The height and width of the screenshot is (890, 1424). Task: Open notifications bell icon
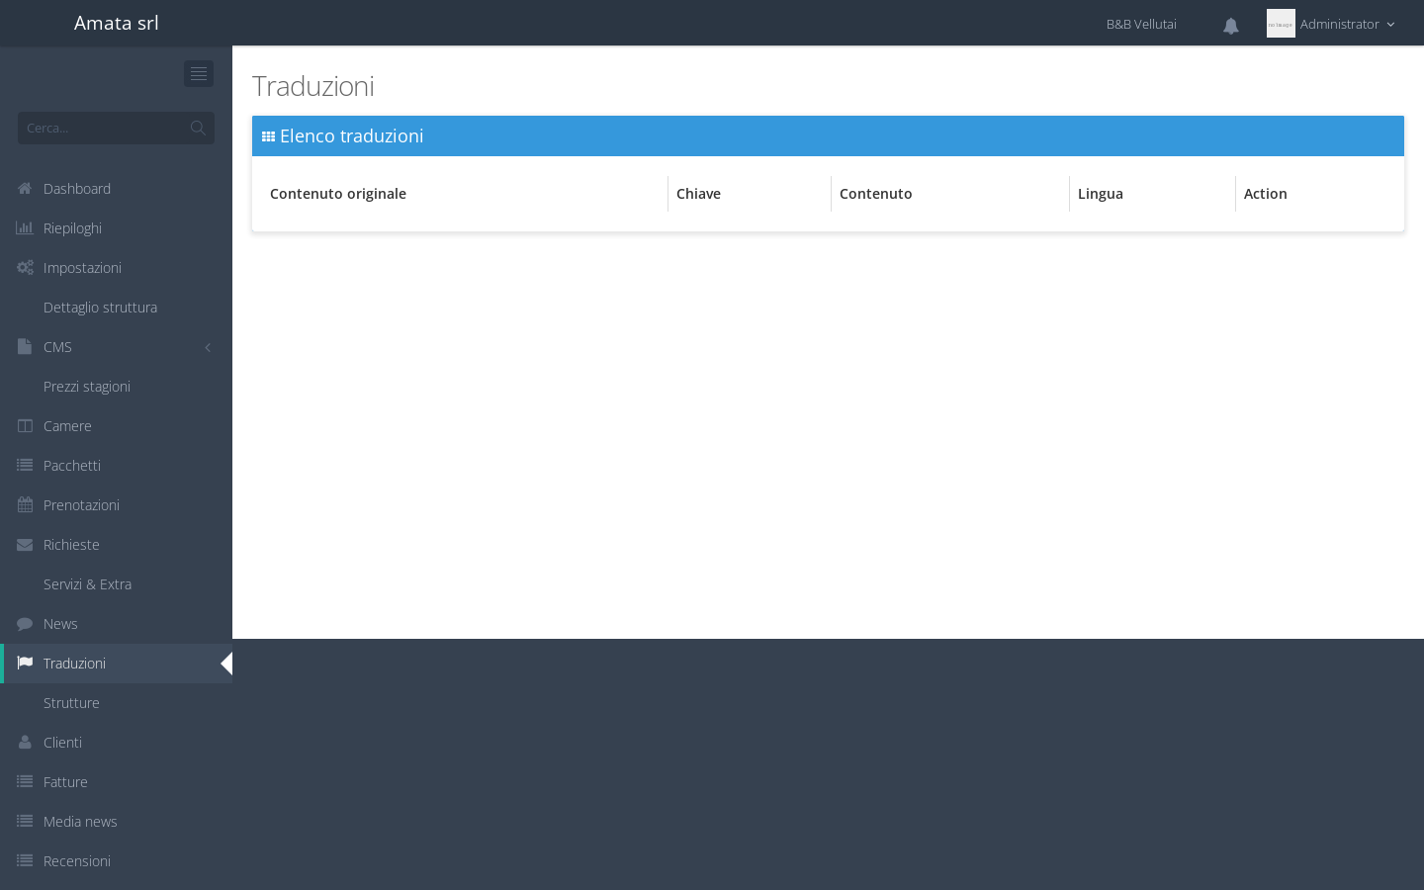(1231, 26)
